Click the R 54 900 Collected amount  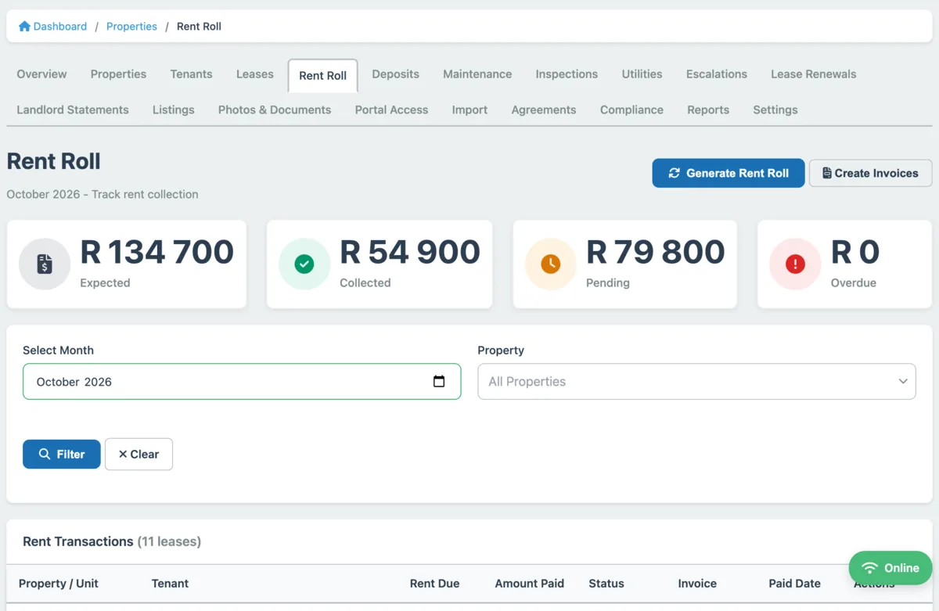tap(410, 252)
